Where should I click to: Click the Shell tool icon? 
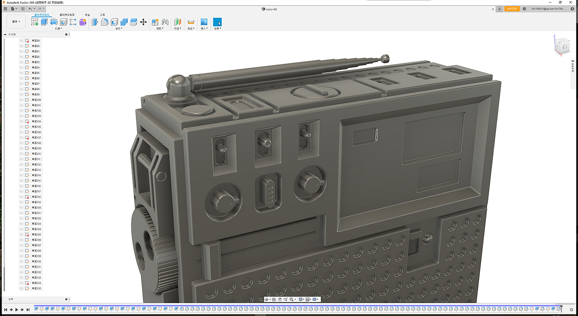click(x=114, y=22)
